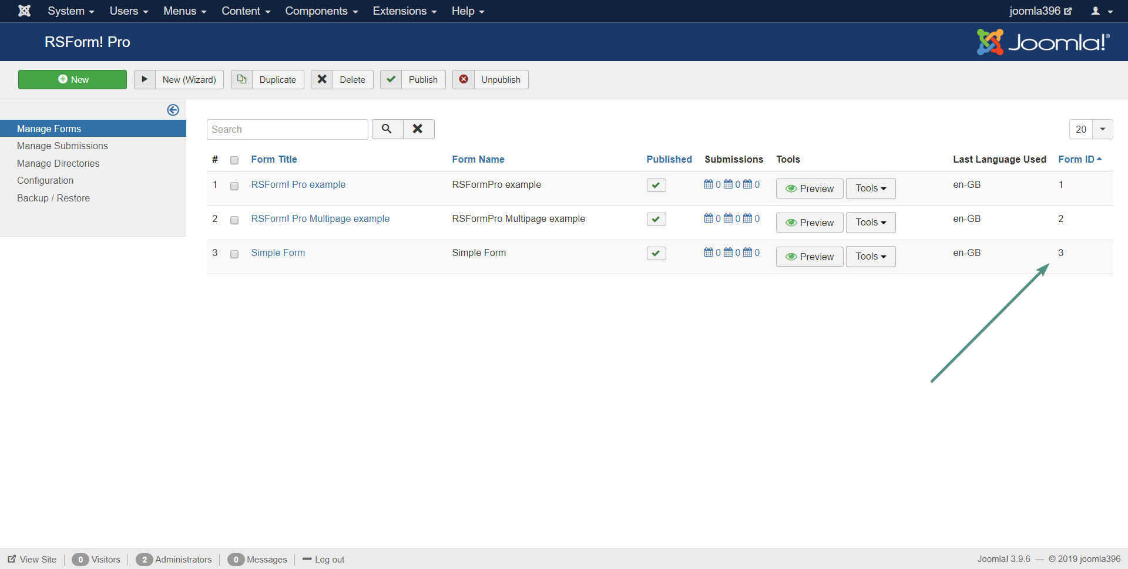
Task: Open the Tools dropdown for Simple Form
Action: [x=870, y=257]
